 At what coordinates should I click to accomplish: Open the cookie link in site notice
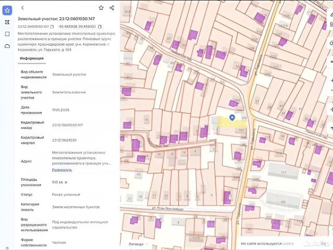[x=288, y=244]
